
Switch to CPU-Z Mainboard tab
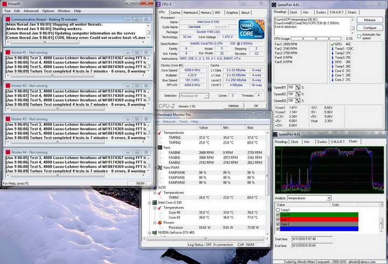tap(191, 12)
